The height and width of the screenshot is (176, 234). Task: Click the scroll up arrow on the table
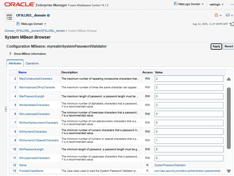point(229,79)
